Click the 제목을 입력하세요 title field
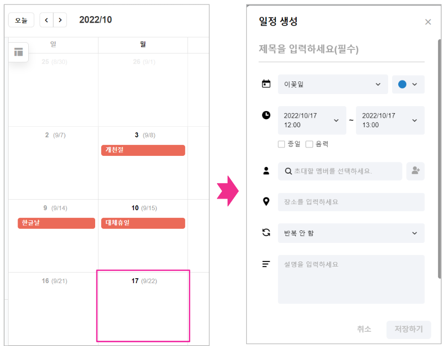This screenshot has width=446, height=346. pyautogui.click(x=341, y=50)
